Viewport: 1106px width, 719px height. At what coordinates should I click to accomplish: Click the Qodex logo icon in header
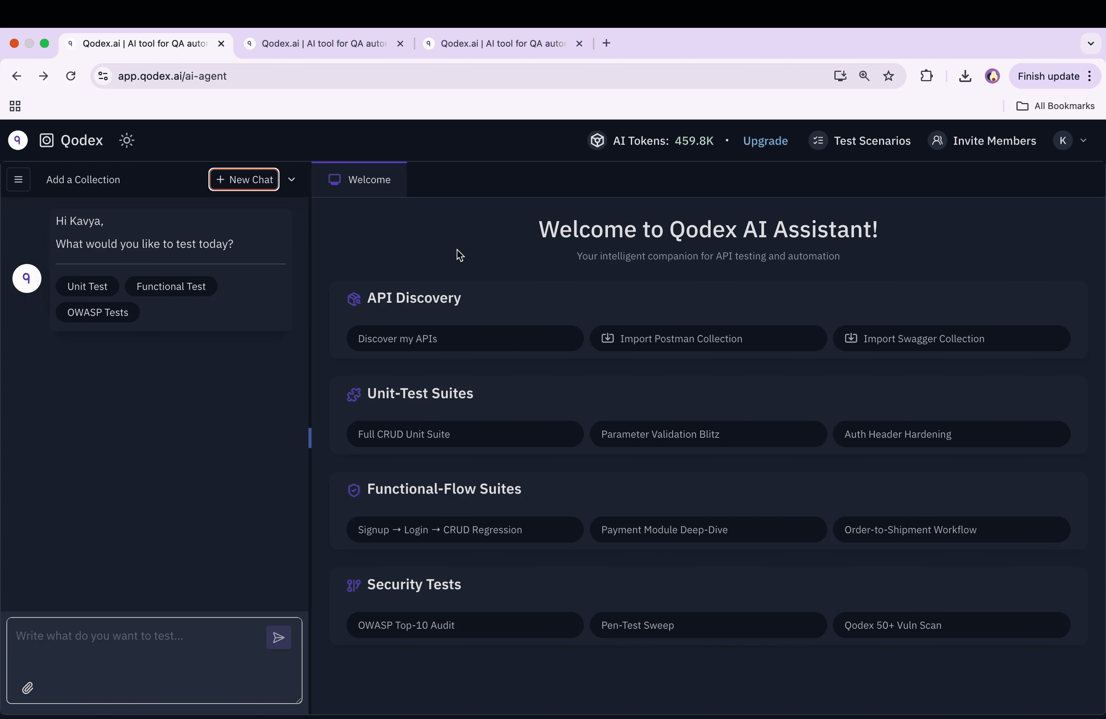tap(47, 140)
